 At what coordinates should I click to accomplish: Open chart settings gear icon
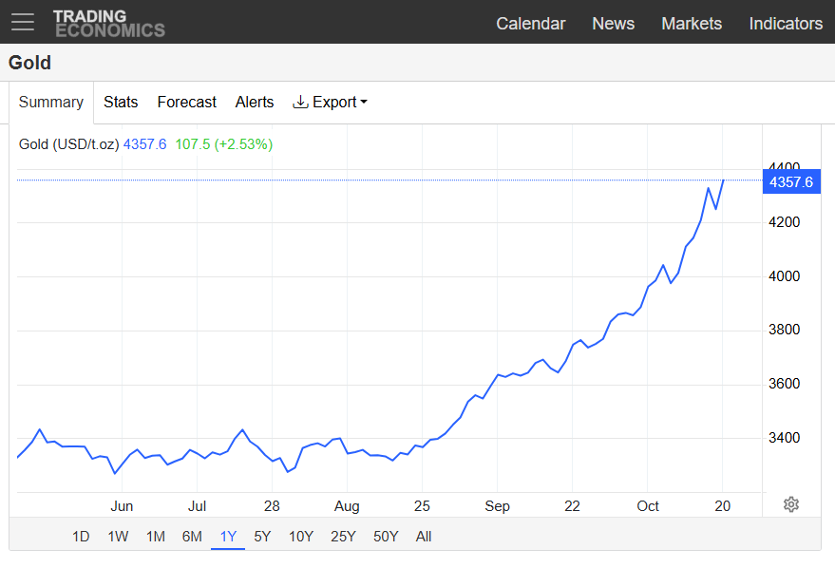(x=791, y=504)
